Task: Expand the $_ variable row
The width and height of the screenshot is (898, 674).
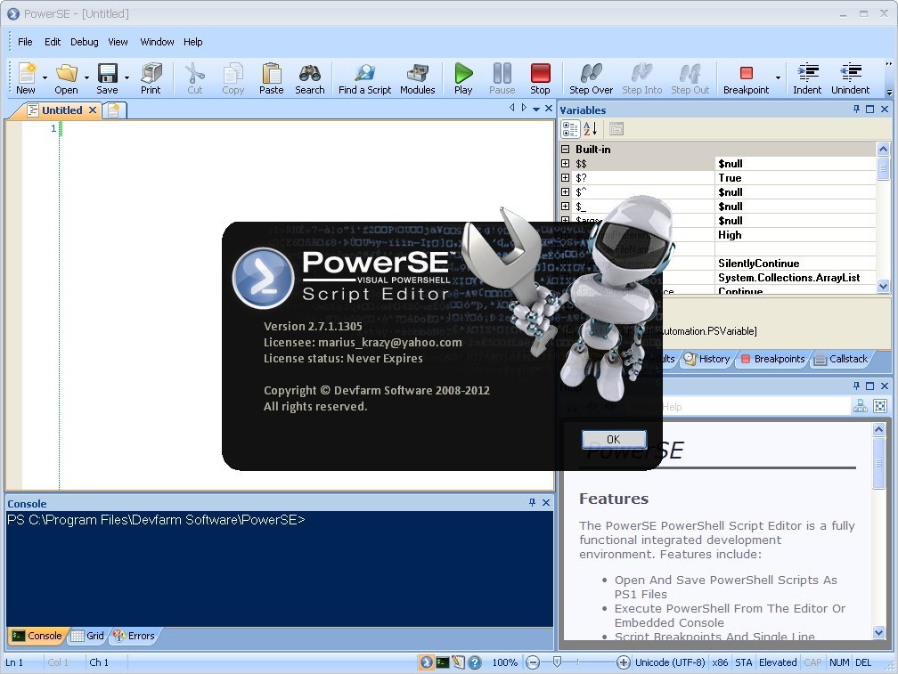Action: (565, 206)
